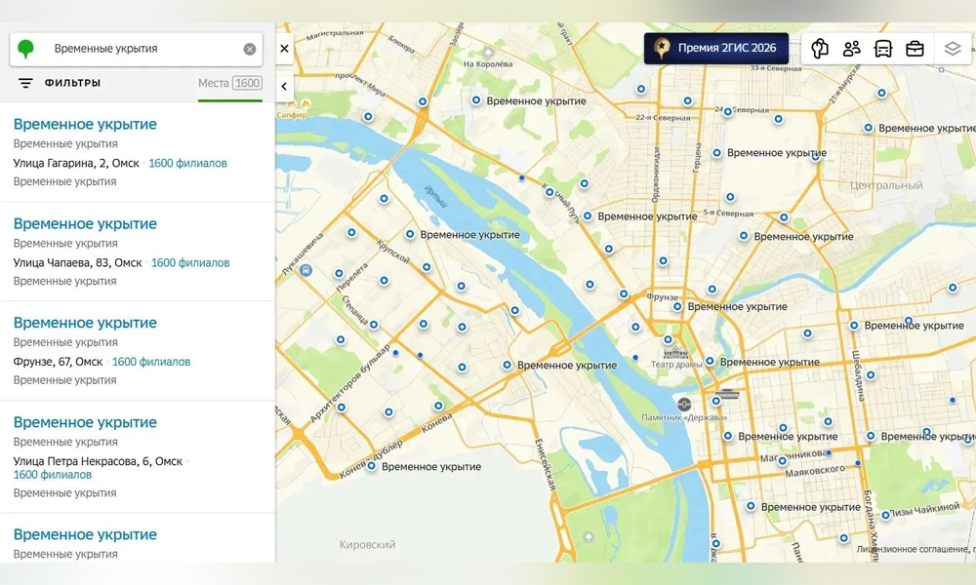Image resolution: width=976 pixels, height=585 pixels.
Task: Close the results panel with X button
Action: 284,49
